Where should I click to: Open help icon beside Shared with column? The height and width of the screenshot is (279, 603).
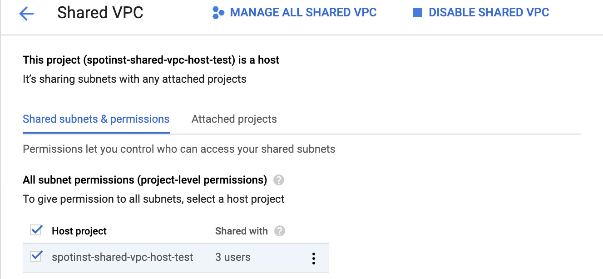tap(280, 231)
